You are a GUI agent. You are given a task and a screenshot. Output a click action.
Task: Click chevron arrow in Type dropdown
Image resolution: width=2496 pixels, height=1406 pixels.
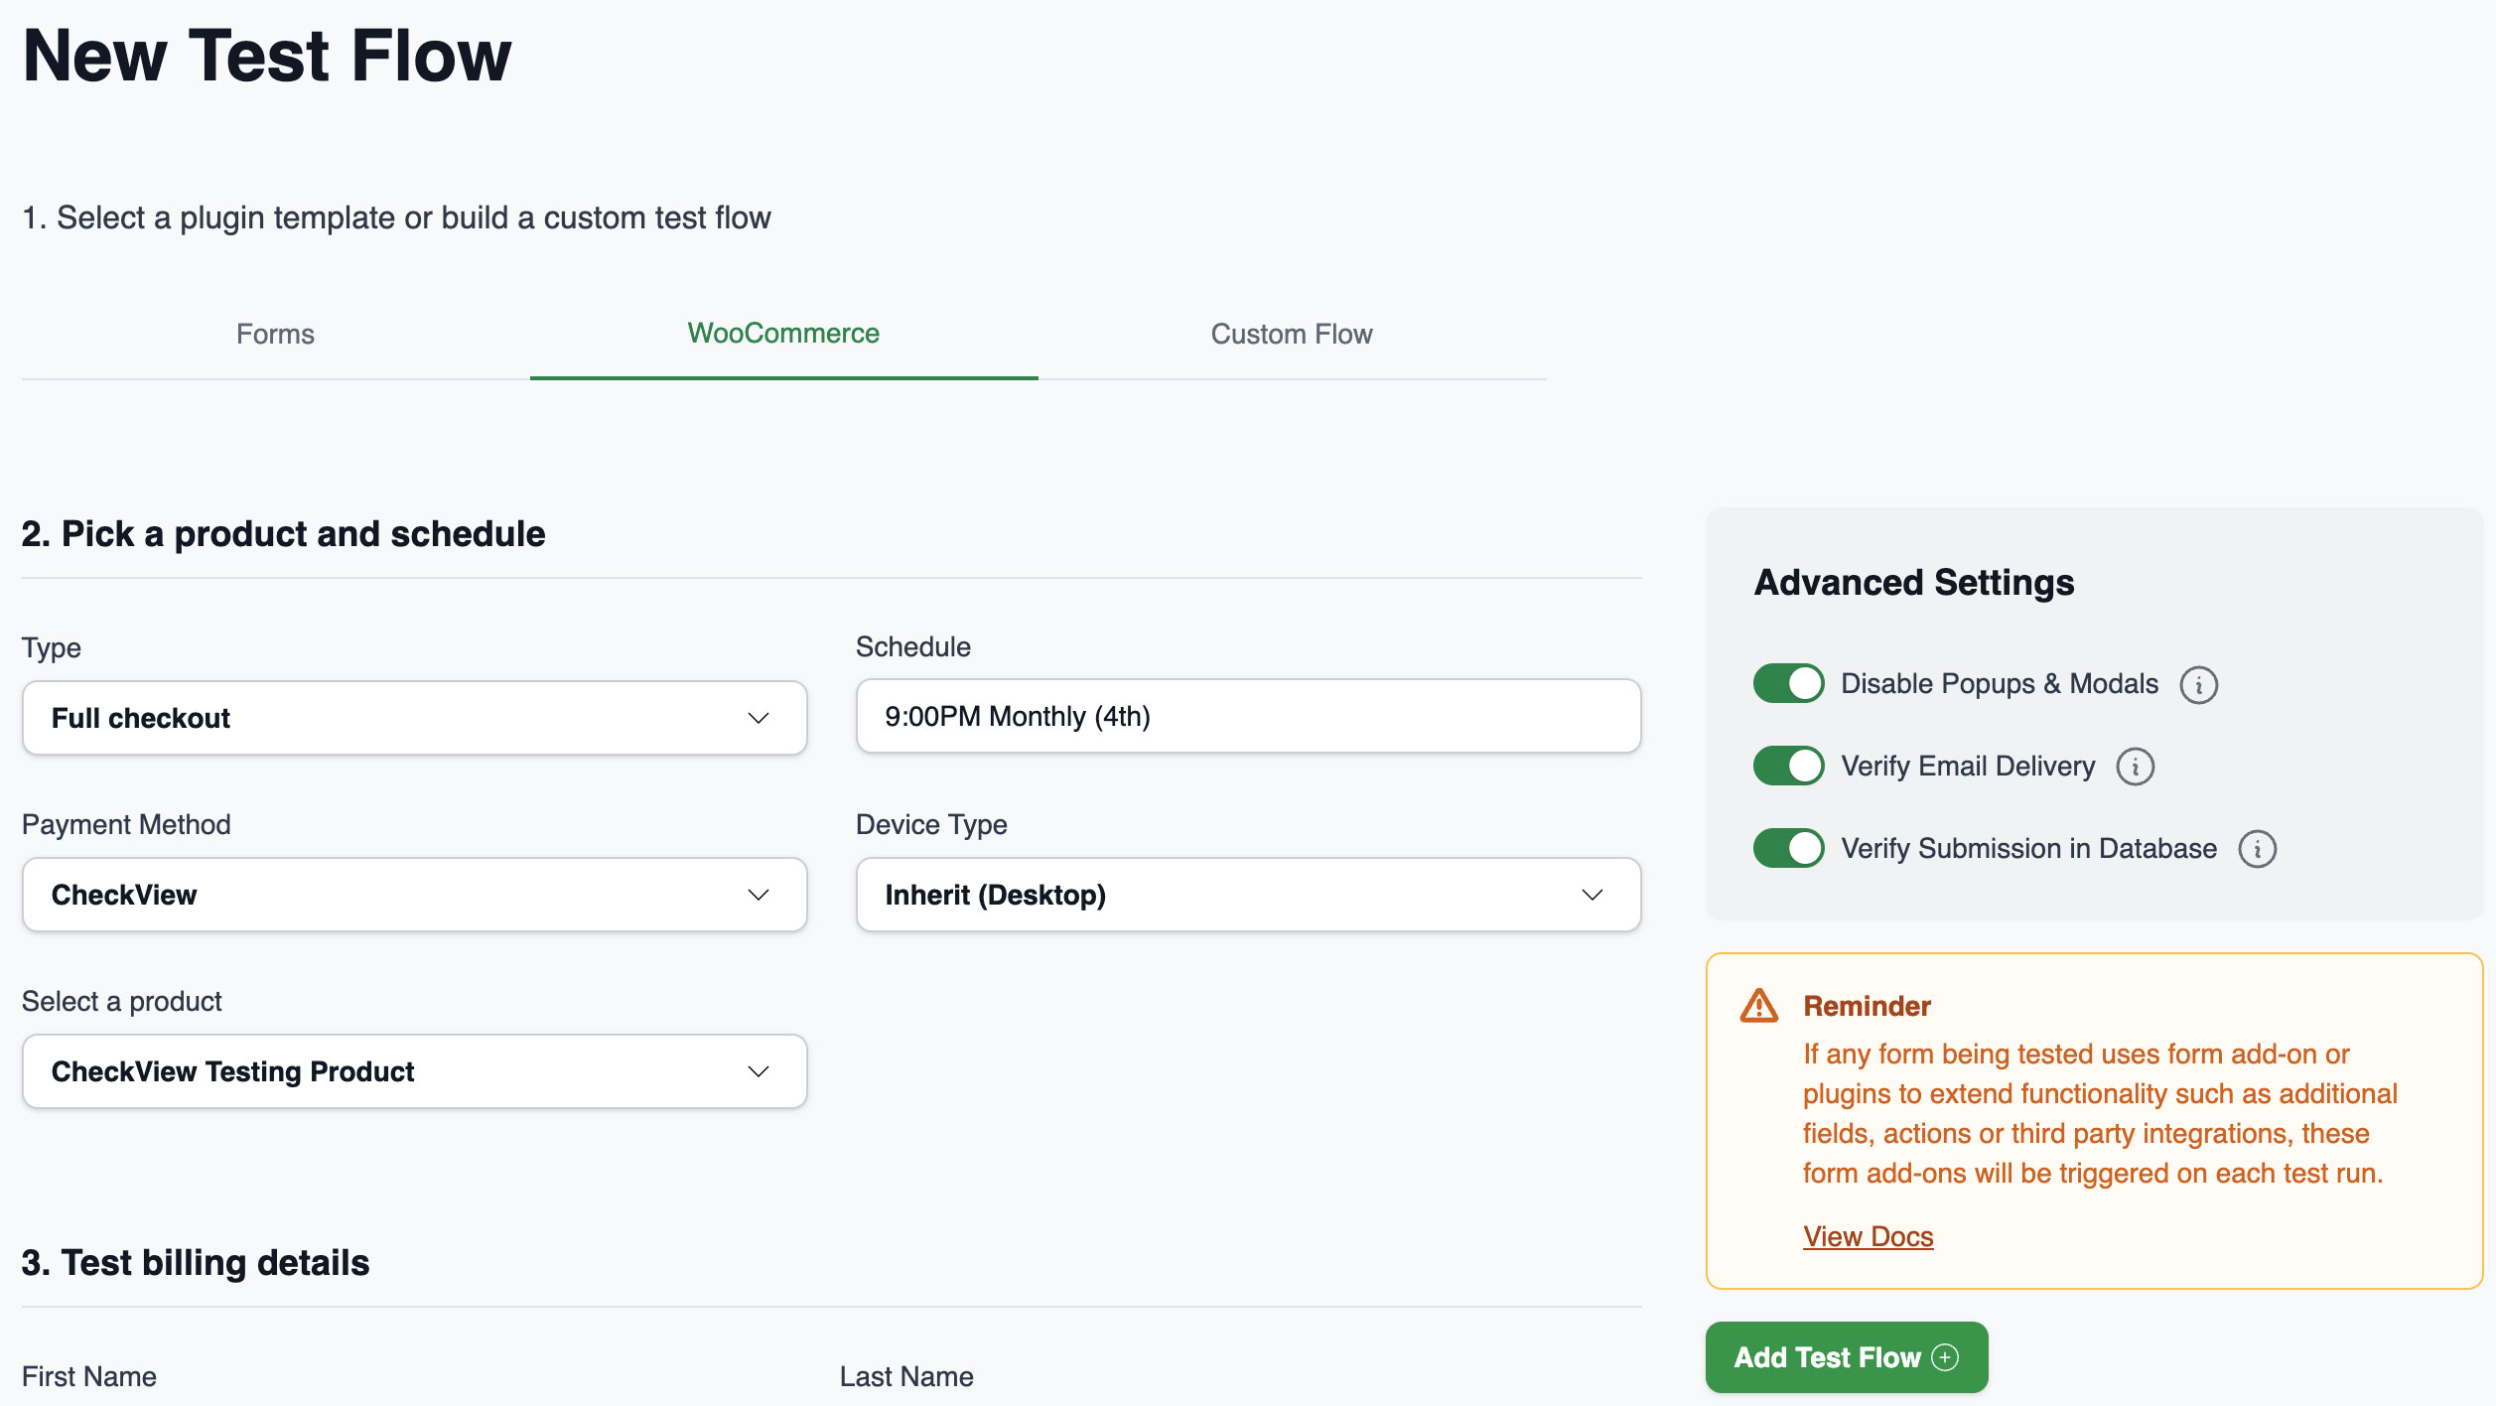click(x=759, y=718)
